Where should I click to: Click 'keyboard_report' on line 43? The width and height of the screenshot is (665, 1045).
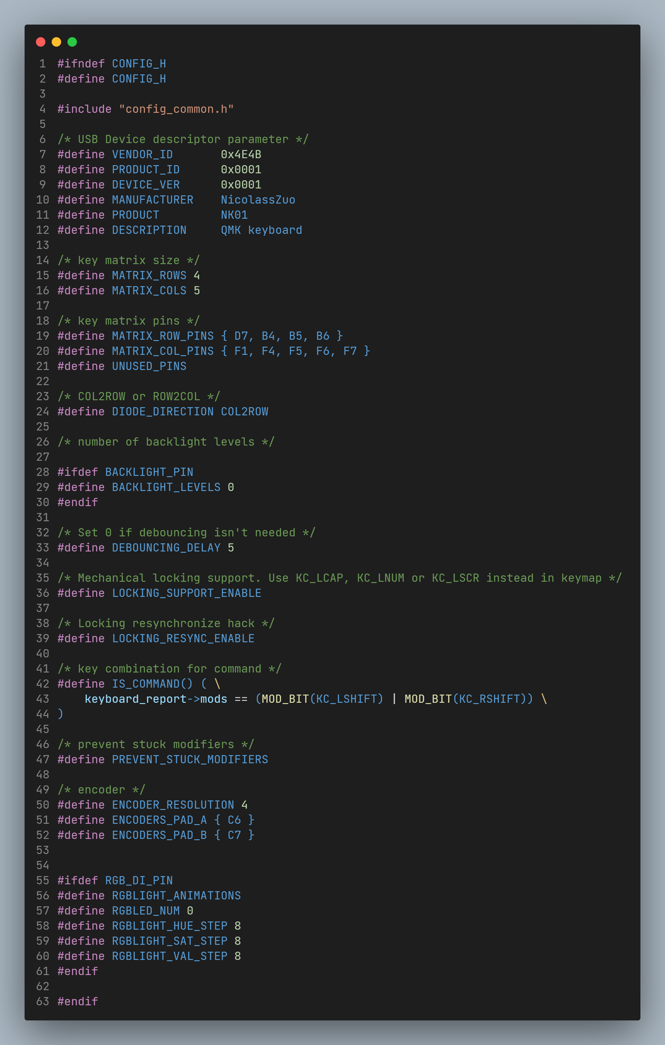pyautogui.click(x=136, y=699)
